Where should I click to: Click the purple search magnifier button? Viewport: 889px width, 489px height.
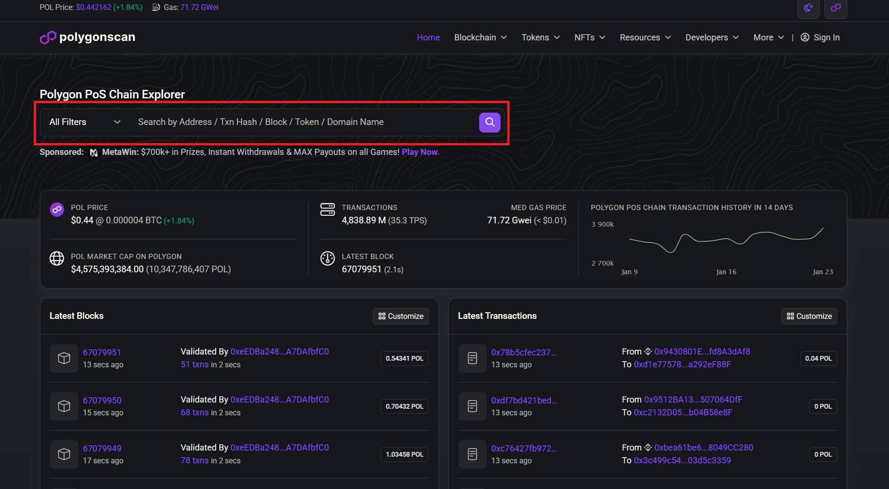pos(490,123)
